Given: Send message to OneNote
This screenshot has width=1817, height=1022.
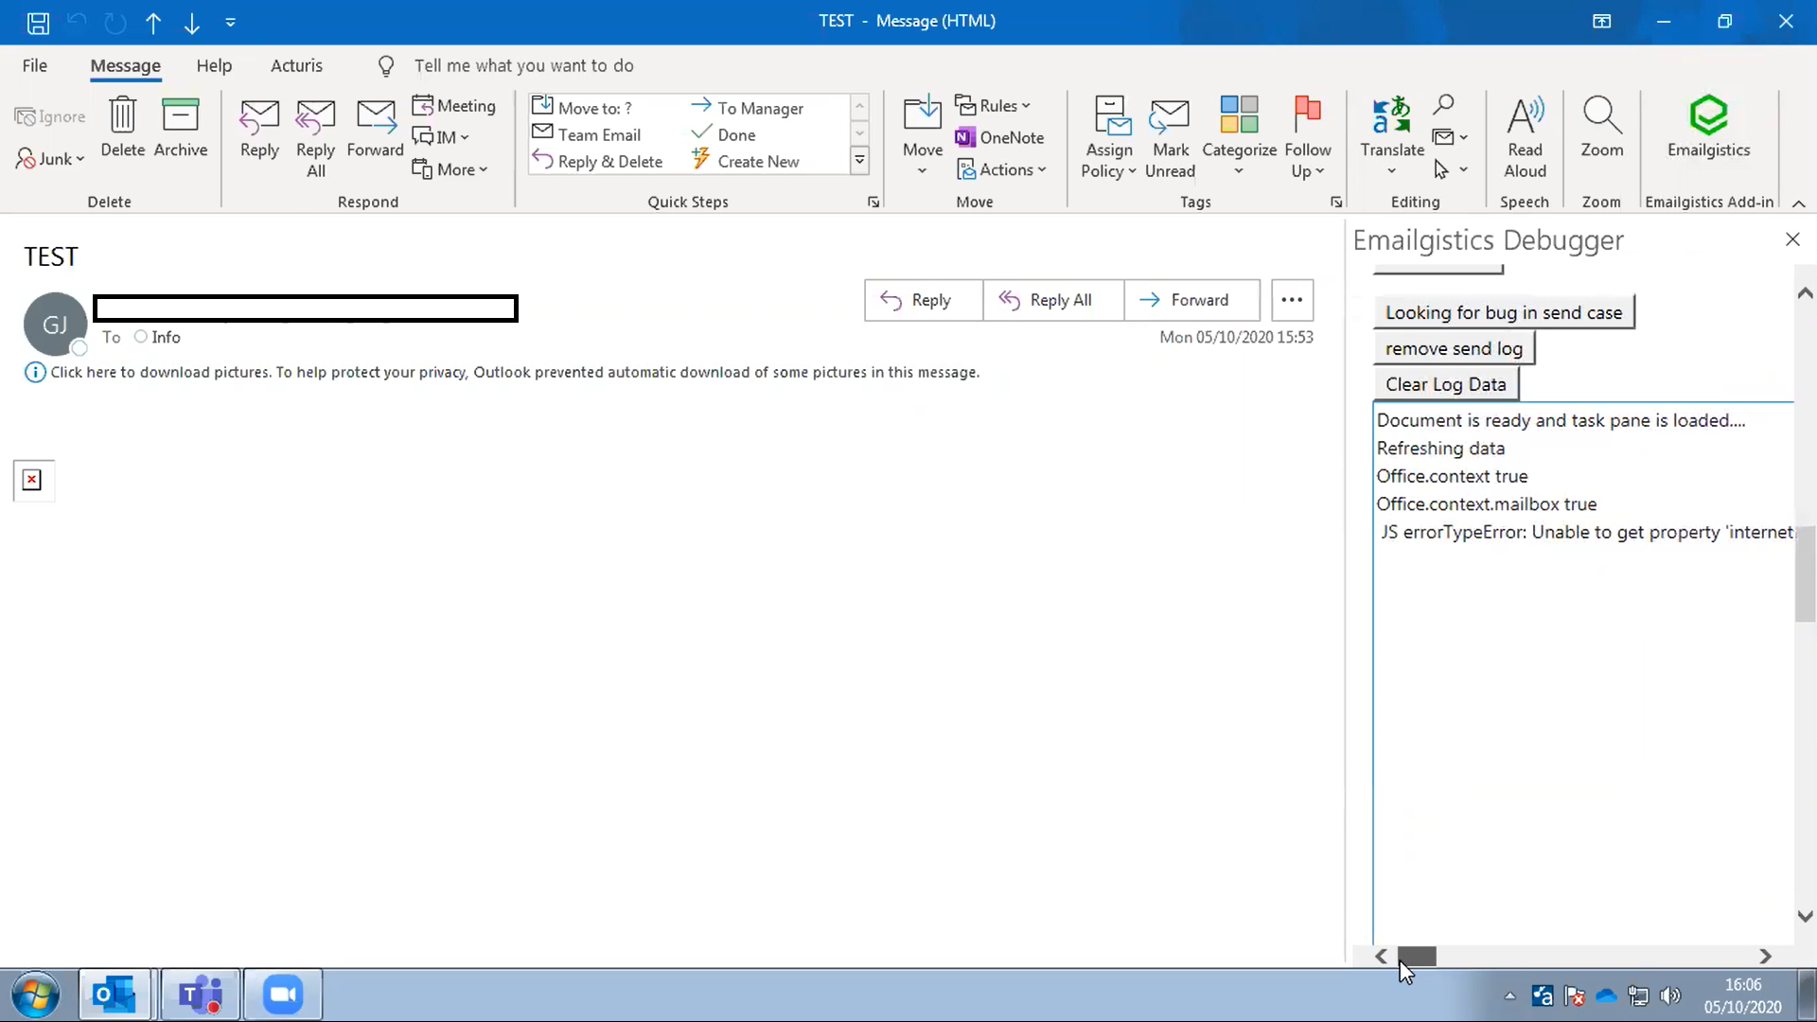Looking at the screenshot, I should coord(1001,137).
